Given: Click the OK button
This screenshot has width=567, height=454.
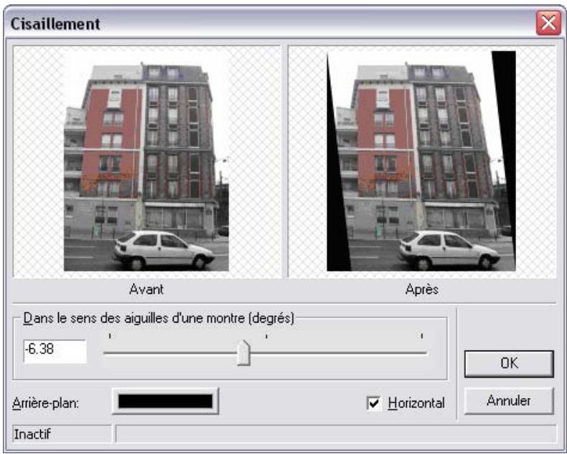Looking at the screenshot, I should click(x=508, y=363).
